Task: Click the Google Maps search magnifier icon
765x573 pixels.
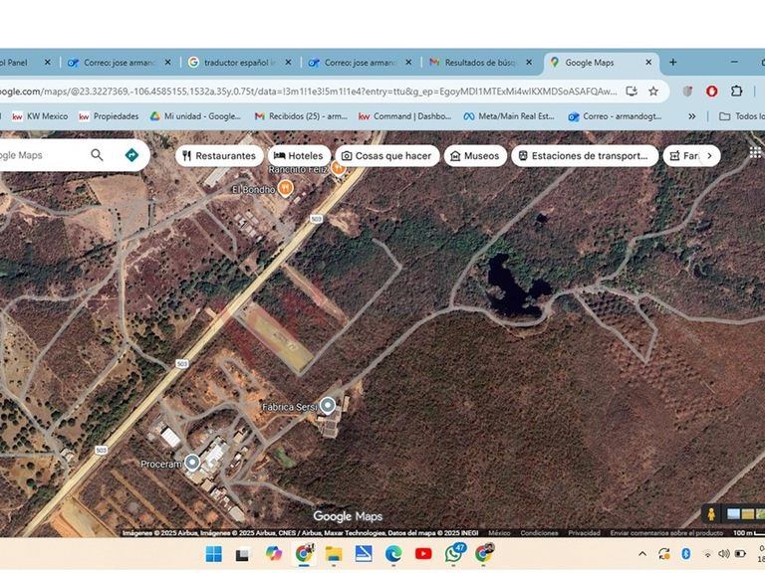Action: [x=97, y=155]
